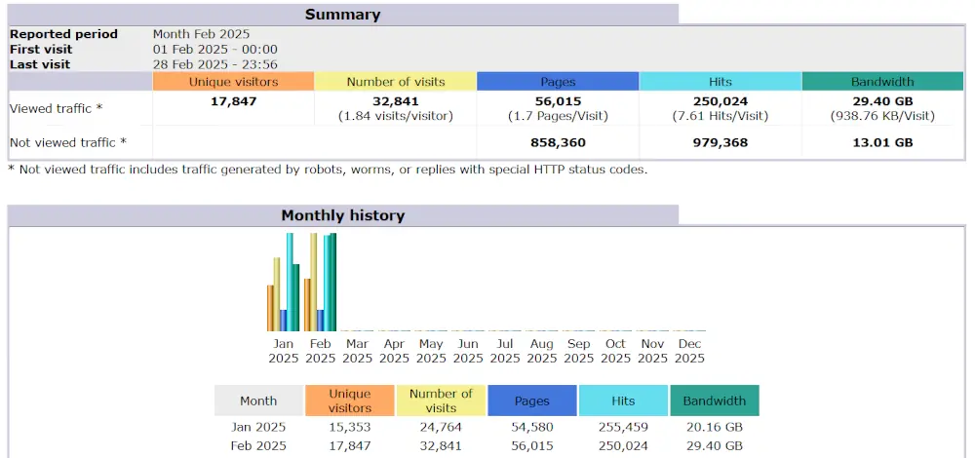Select the "First visit" label
This screenshot has height=458, width=975.
click(x=41, y=49)
